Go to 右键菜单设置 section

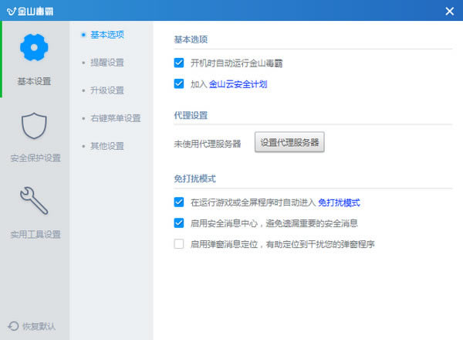click(115, 118)
